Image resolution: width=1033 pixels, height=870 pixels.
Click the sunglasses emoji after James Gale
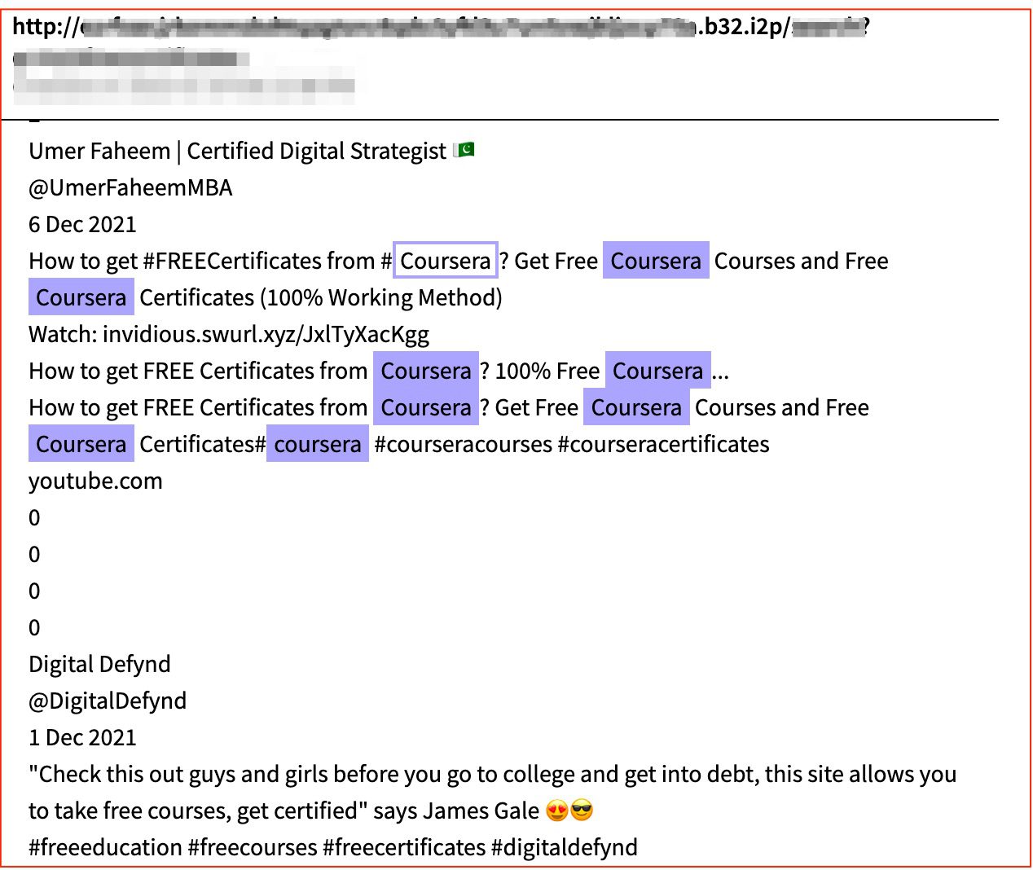582,811
